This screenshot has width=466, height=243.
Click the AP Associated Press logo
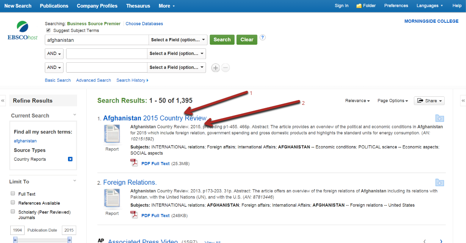point(101,241)
